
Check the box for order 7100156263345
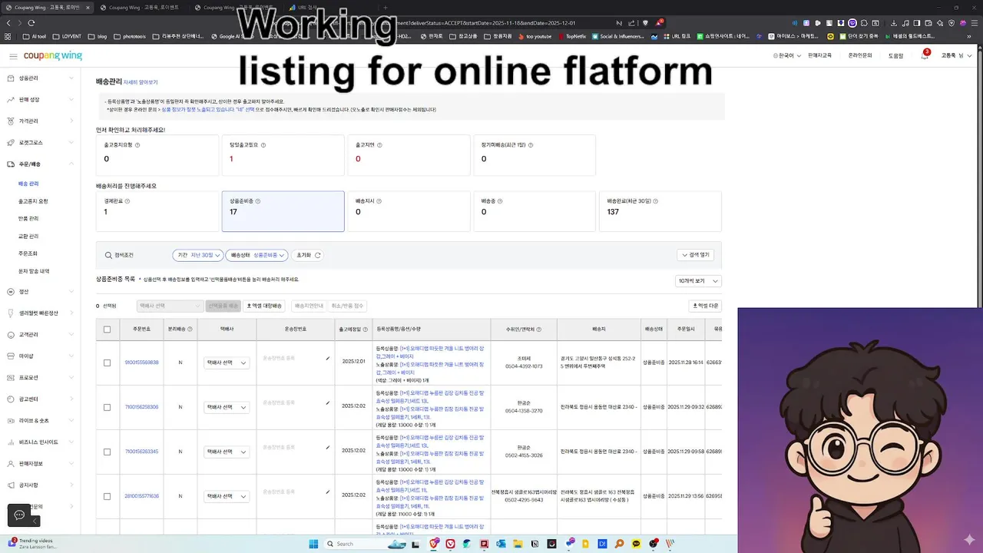(x=107, y=452)
